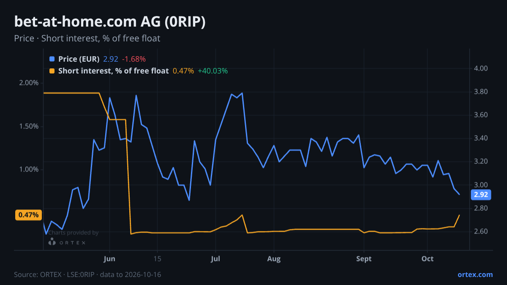The height and width of the screenshot is (285, 507).
Task: Click the 4.00 right axis label
Action: pyautogui.click(x=482, y=68)
